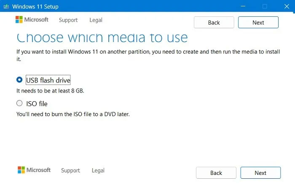Minimize the Windows 11 Setup window
This screenshot has height=185, width=295.
point(243,6)
